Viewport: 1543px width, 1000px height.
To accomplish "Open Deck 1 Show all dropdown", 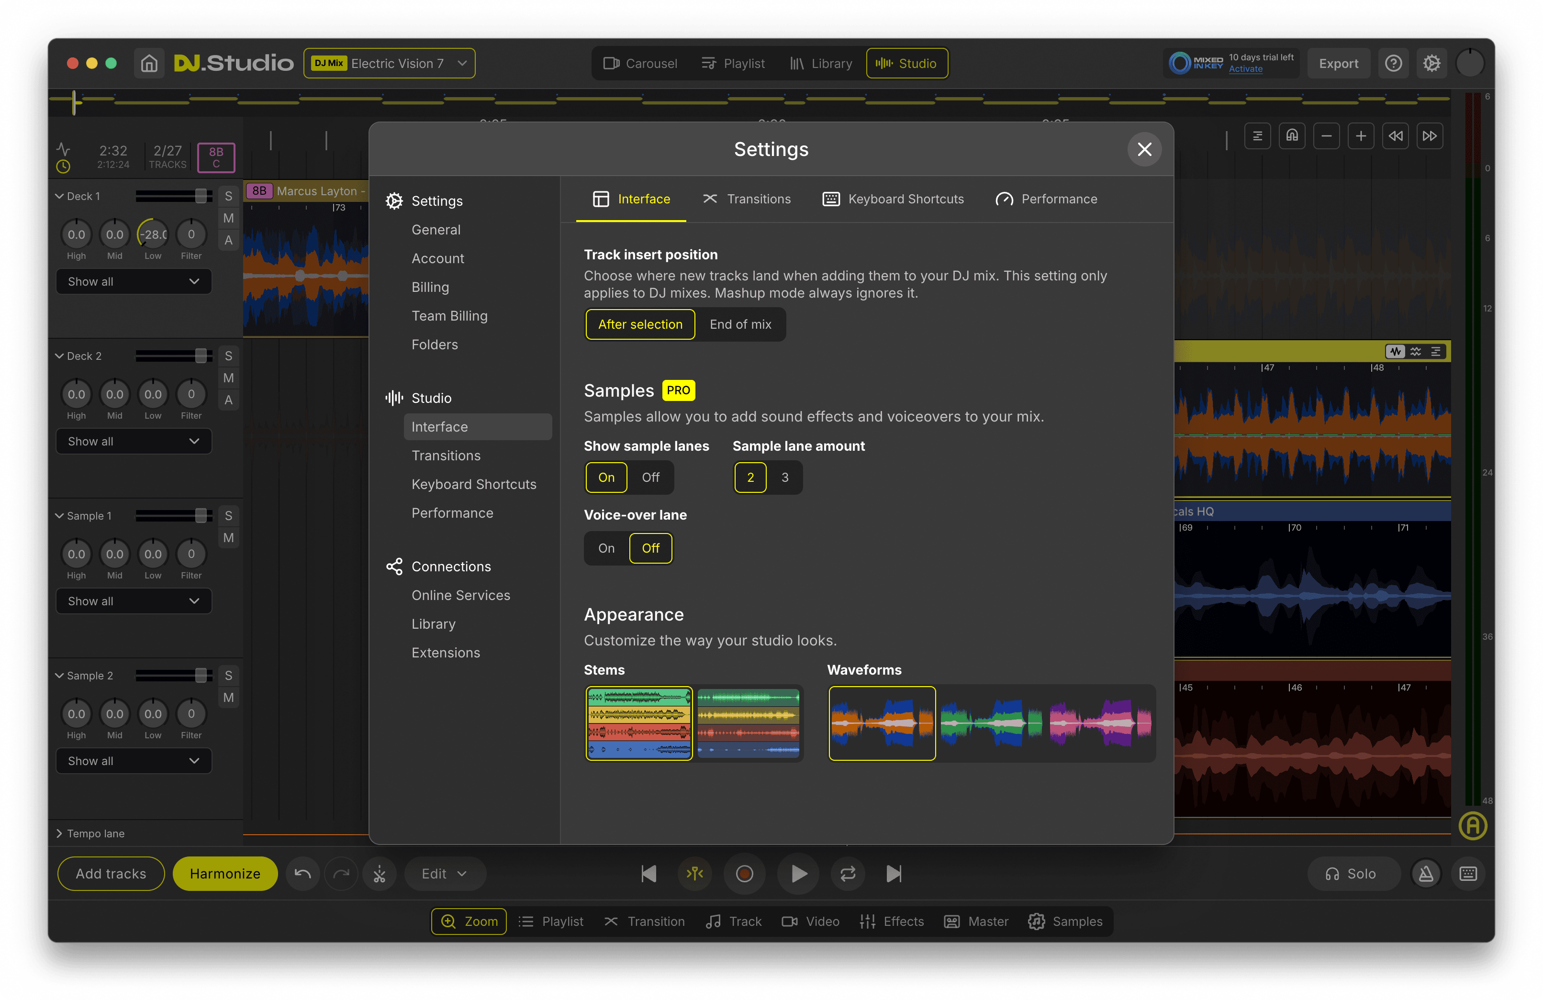I will point(134,281).
